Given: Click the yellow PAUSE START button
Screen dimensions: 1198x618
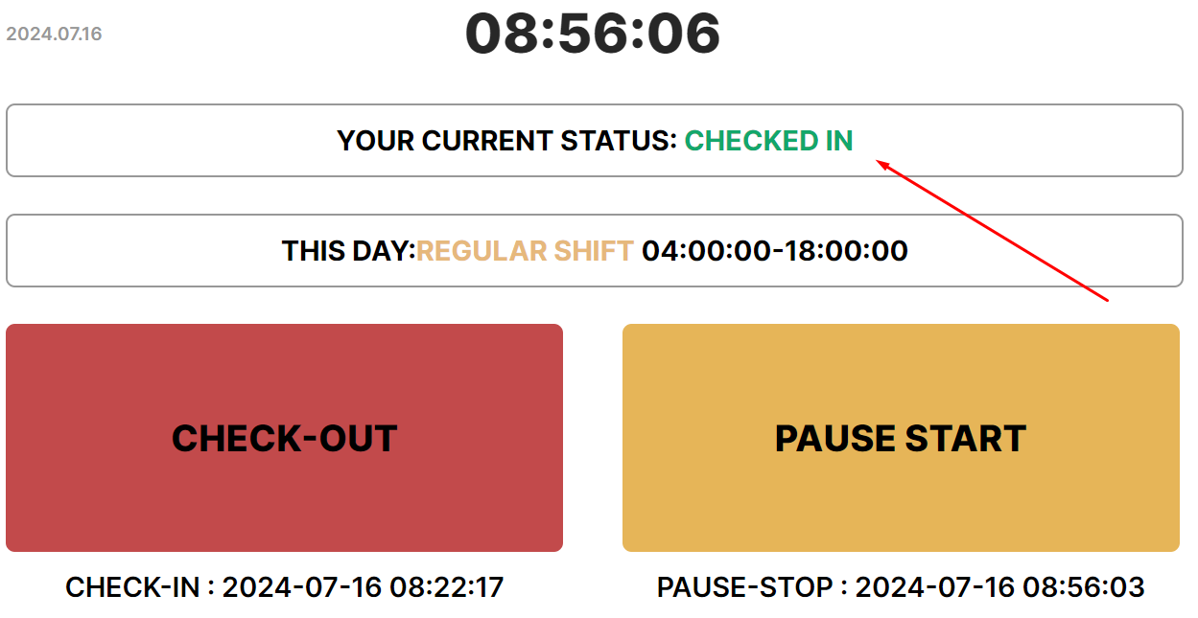Looking at the screenshot, I should [x=901, y=438].
